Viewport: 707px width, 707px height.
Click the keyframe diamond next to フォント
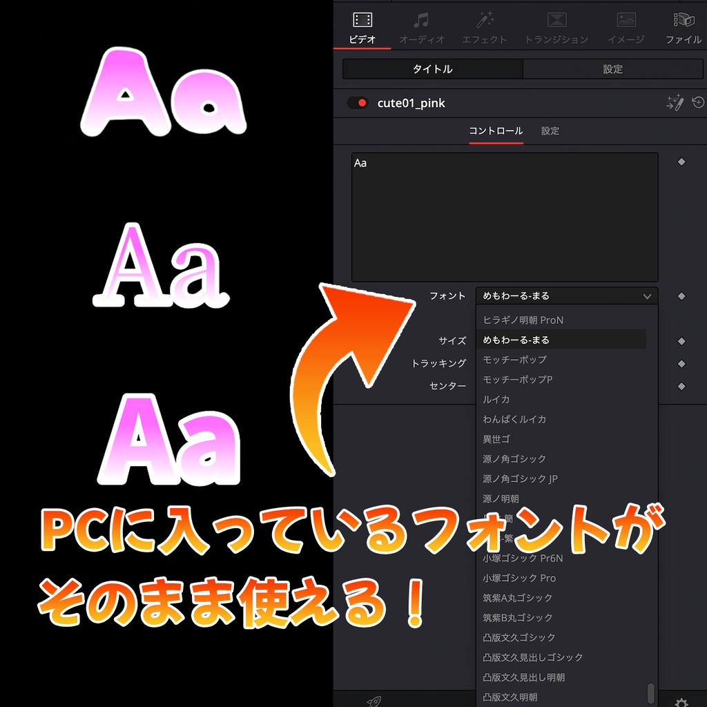tap(681, 296)
